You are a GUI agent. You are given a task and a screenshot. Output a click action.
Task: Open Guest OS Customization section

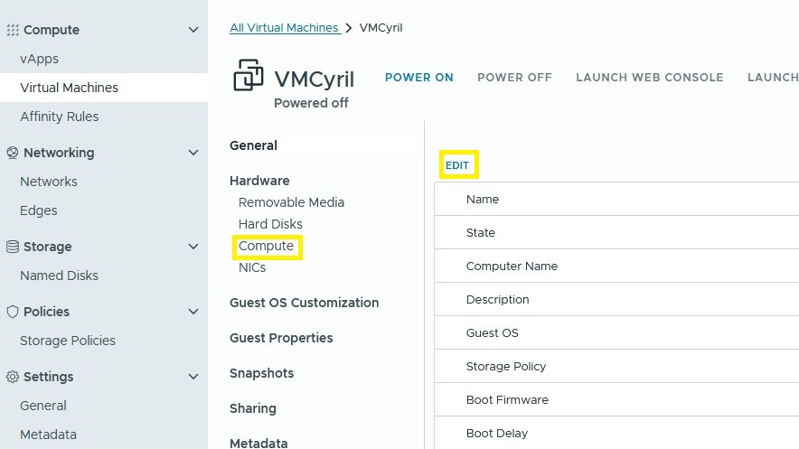coord(304,303)
